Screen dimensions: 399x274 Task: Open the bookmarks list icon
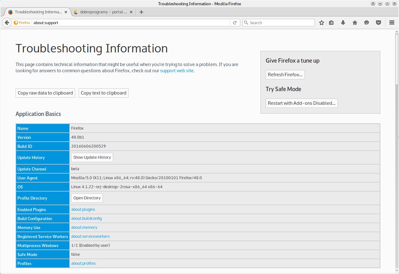(331, 23)
